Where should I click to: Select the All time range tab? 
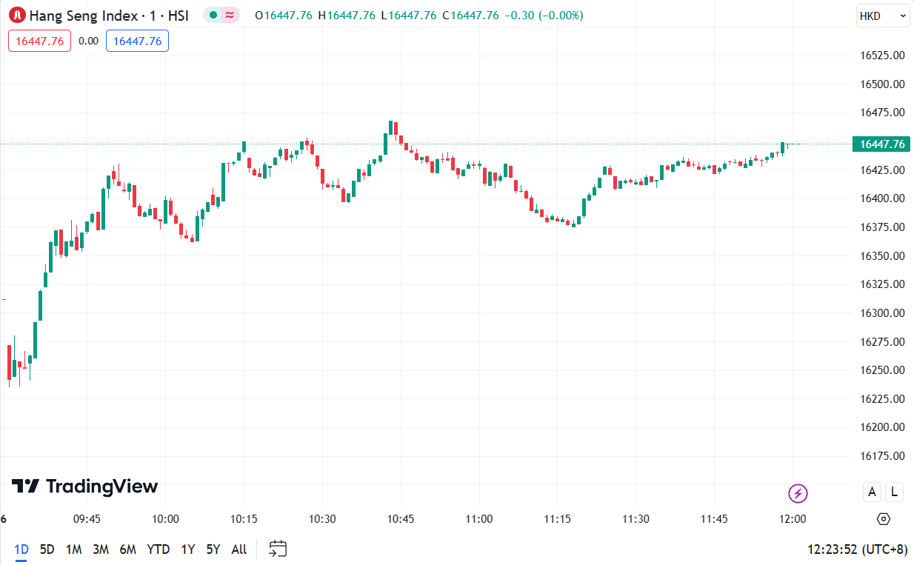point(239,549)
